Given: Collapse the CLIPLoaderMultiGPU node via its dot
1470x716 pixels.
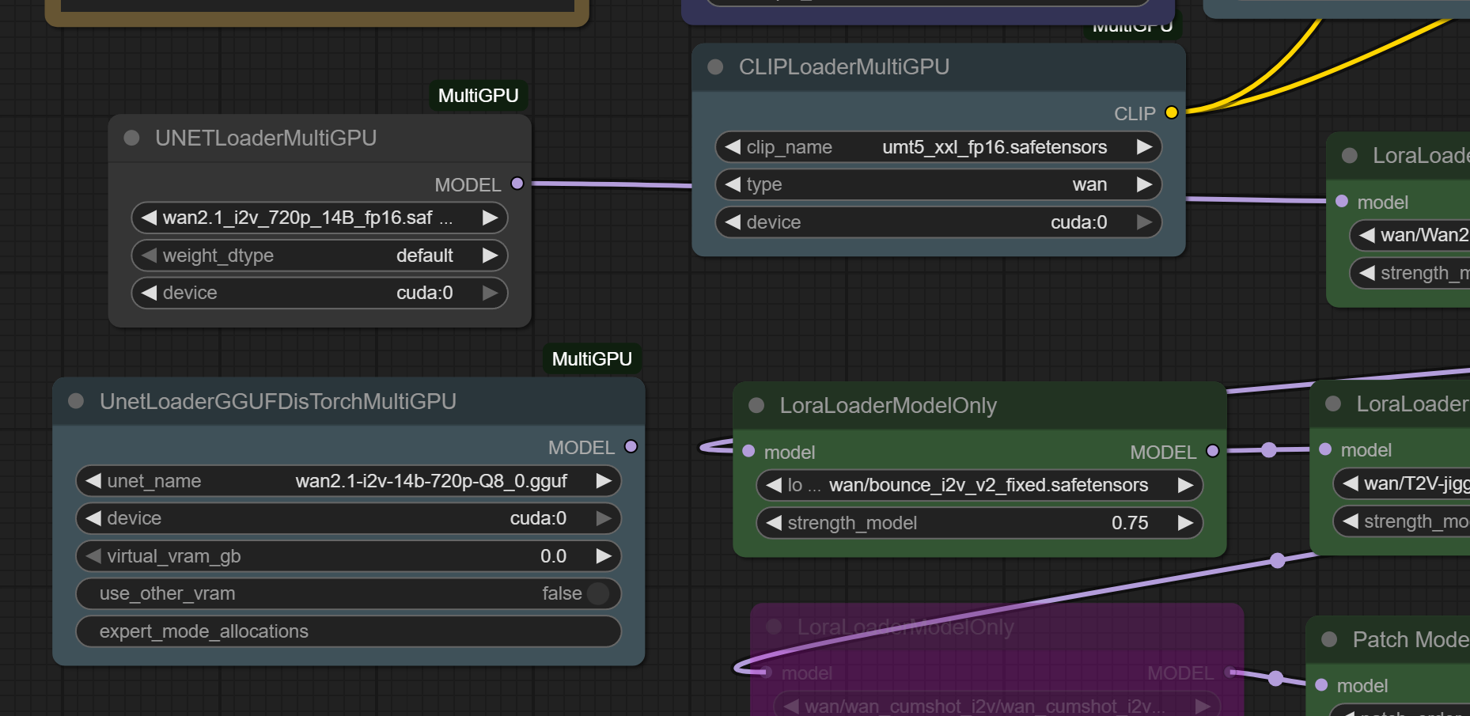Looking at the screenshot, I should 715,66.
